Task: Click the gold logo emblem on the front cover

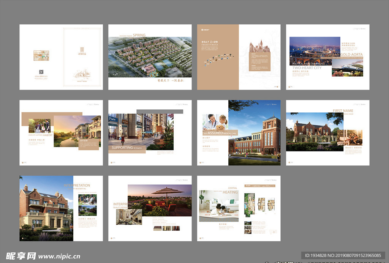Action: pos(82,49)
